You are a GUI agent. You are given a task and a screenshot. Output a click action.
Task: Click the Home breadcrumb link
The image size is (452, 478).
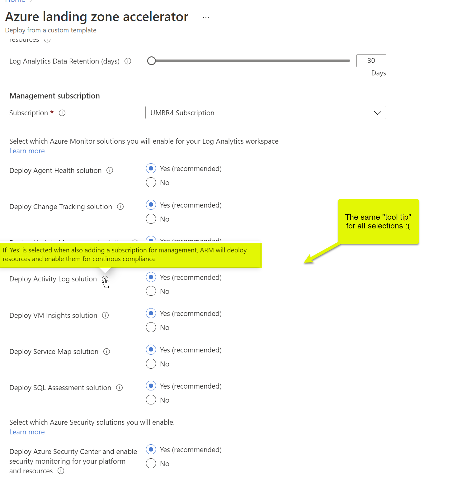click(x=15, y=1)
